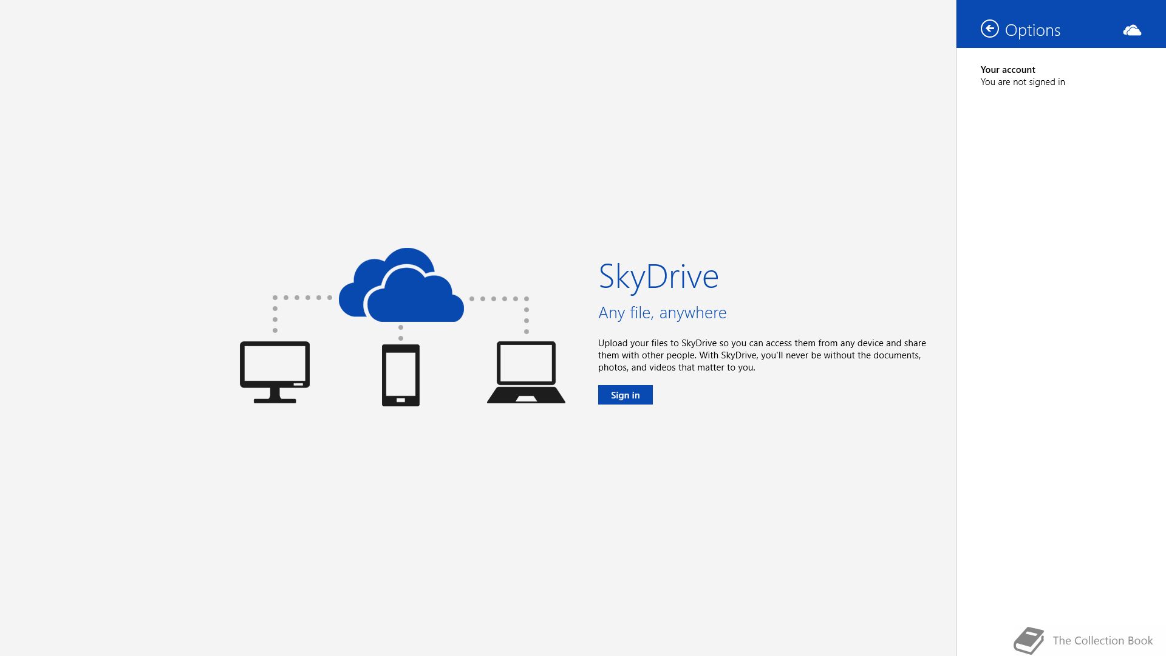Click the "Any file, anywhere" subtitle

[662, 313]
